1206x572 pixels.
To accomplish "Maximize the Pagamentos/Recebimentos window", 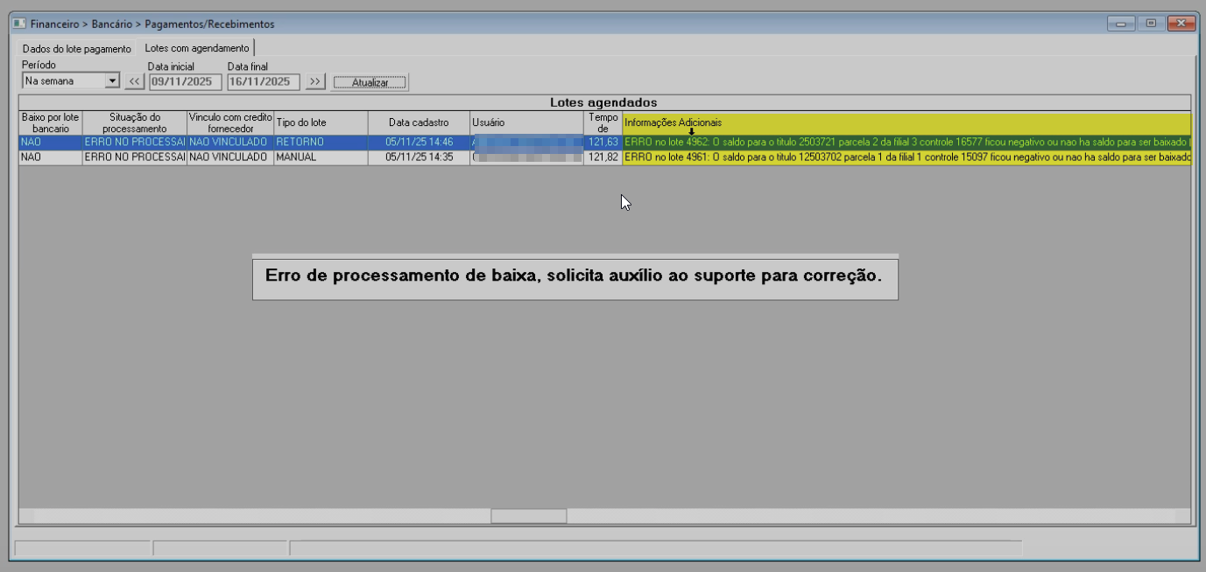I will tap(1150, 24).
